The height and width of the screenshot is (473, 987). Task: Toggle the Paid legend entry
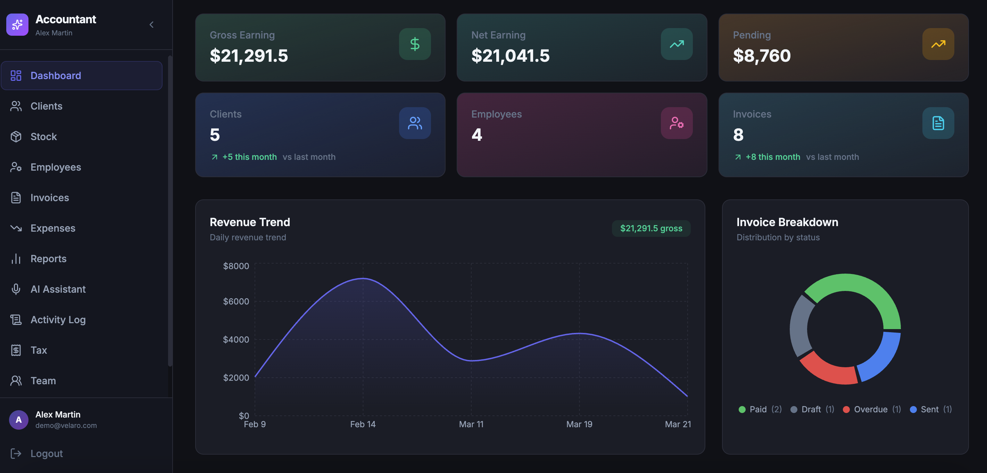[x=757, y=410]
